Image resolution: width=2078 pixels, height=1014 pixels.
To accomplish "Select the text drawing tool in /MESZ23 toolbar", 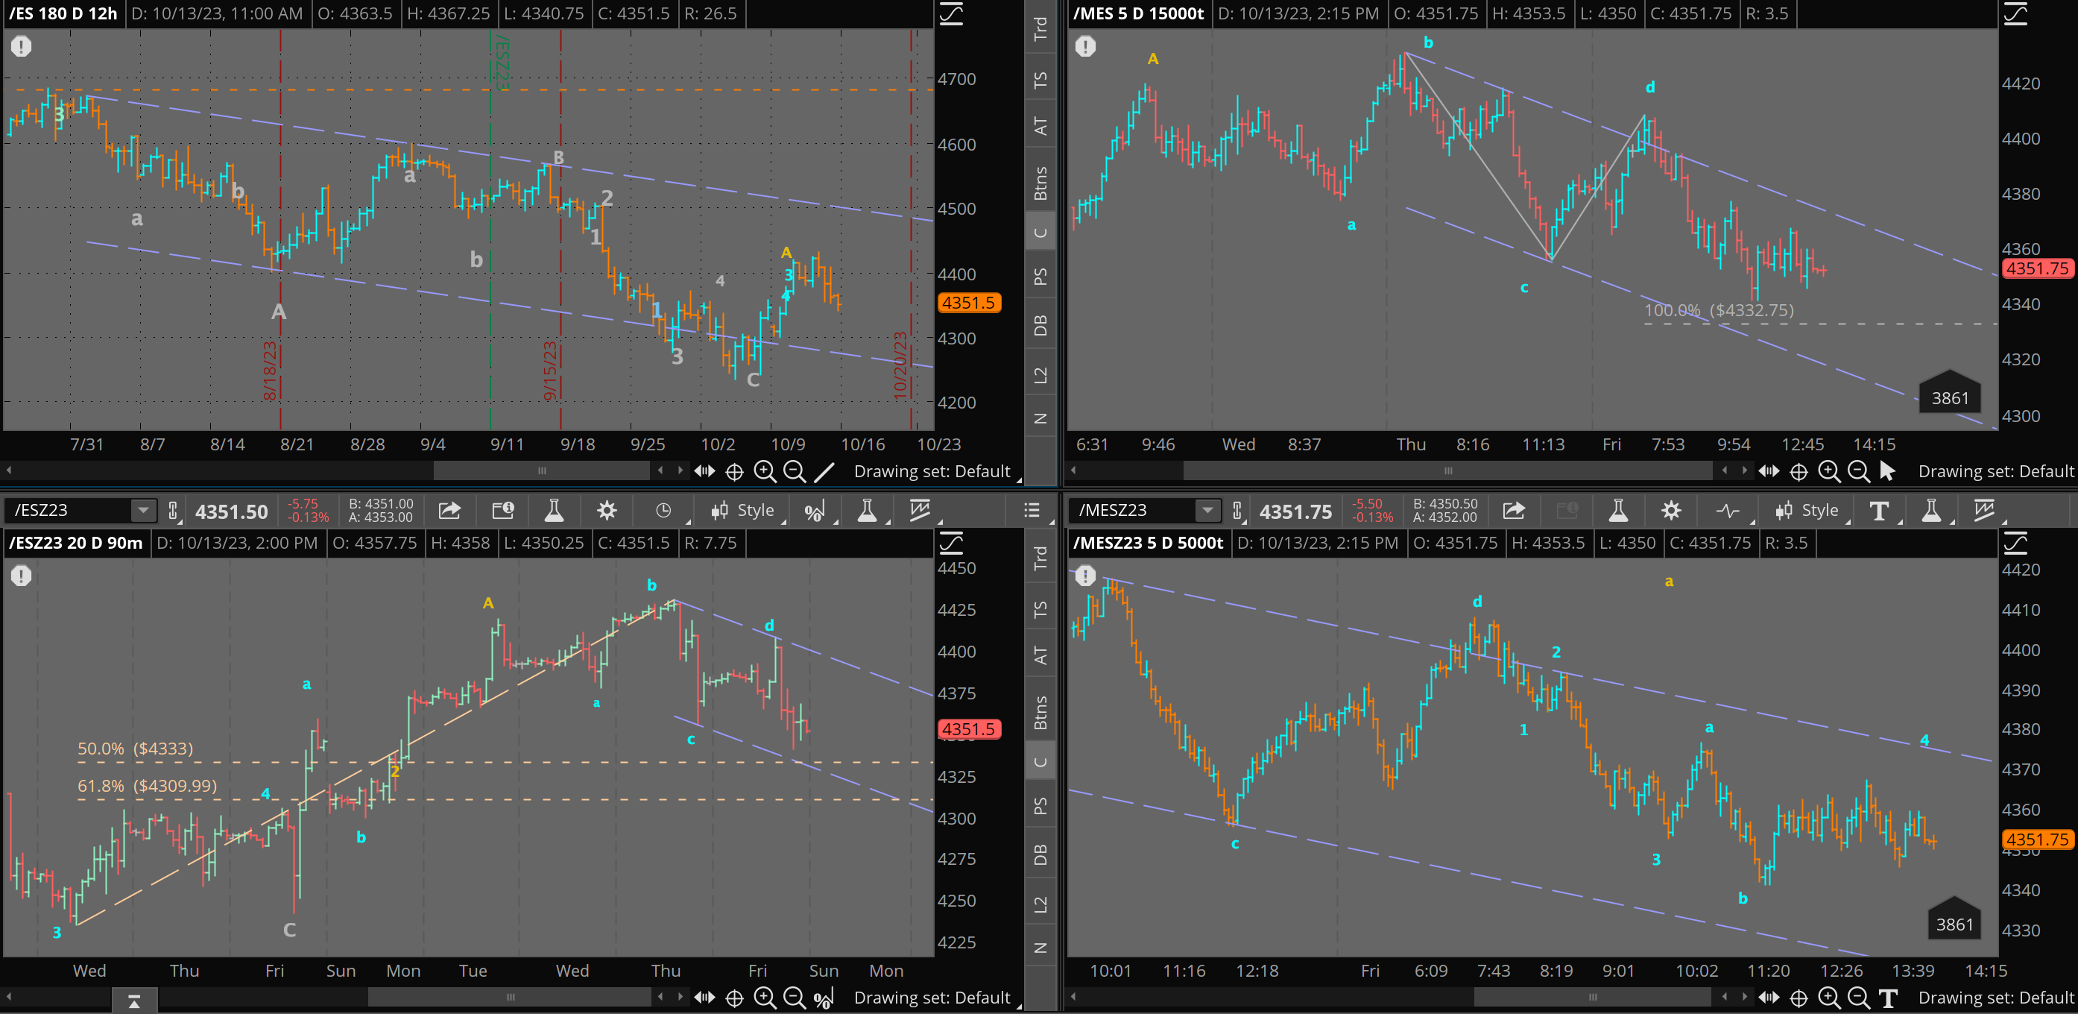I will click(1879, 511).
